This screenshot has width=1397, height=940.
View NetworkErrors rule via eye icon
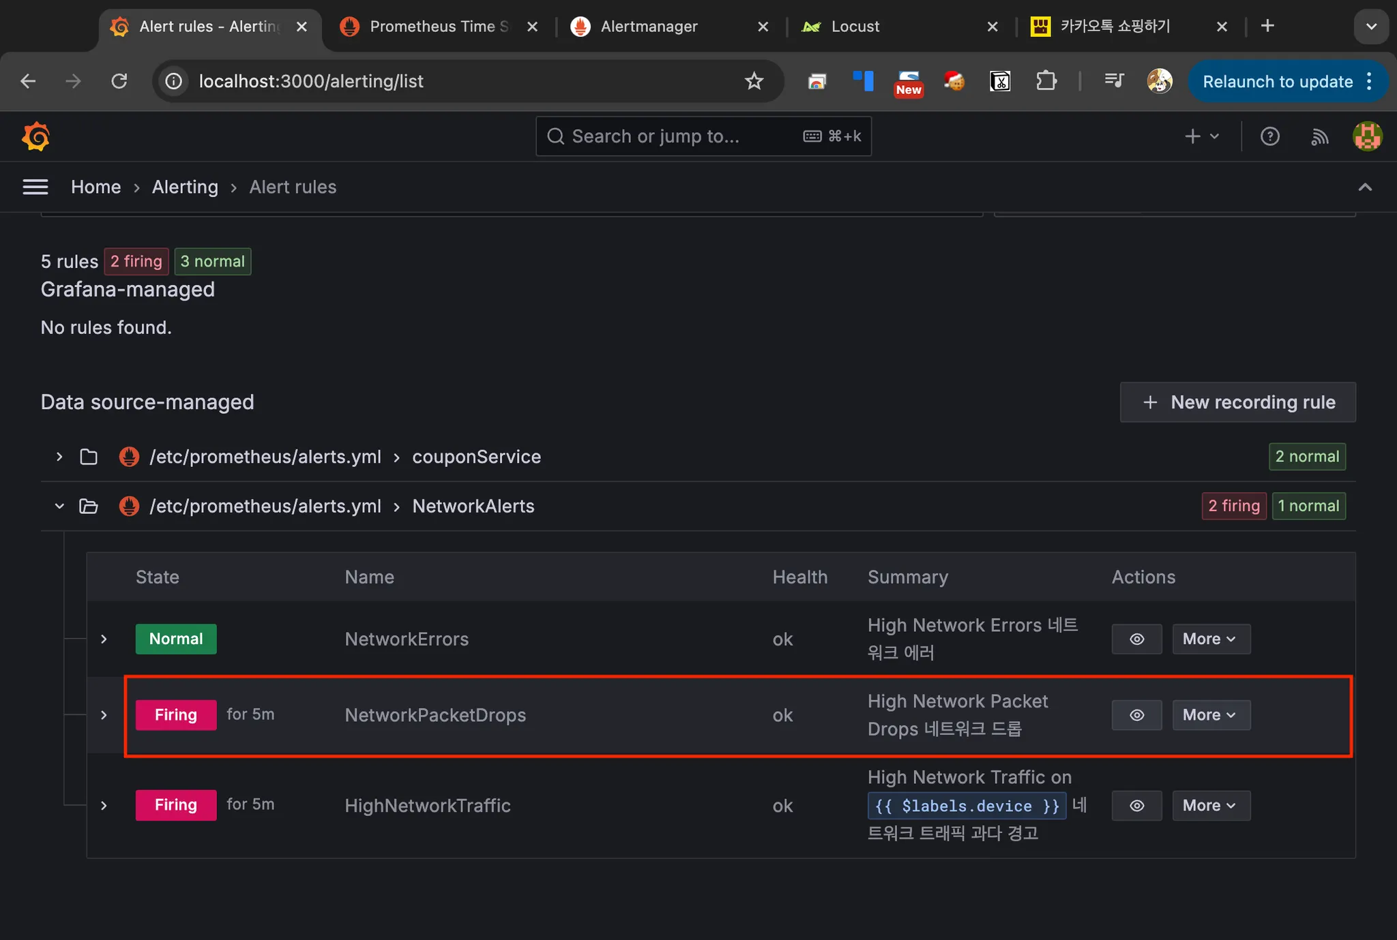[x=1136, y=639]
